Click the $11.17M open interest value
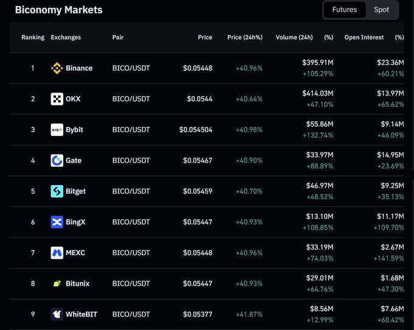The width and height of the screenshot is (414, 330). pyautogui.click(x=390, y=217)
